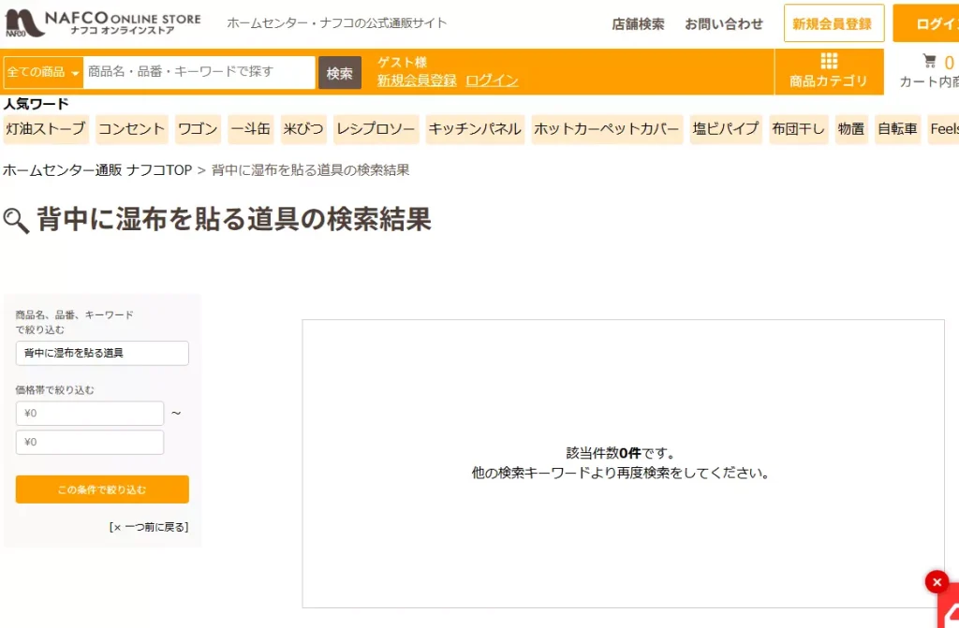Click the sidebar keyword filter text field

(102, 353)
